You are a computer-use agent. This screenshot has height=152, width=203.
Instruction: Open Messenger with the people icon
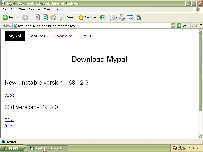[x=138, y=17]
